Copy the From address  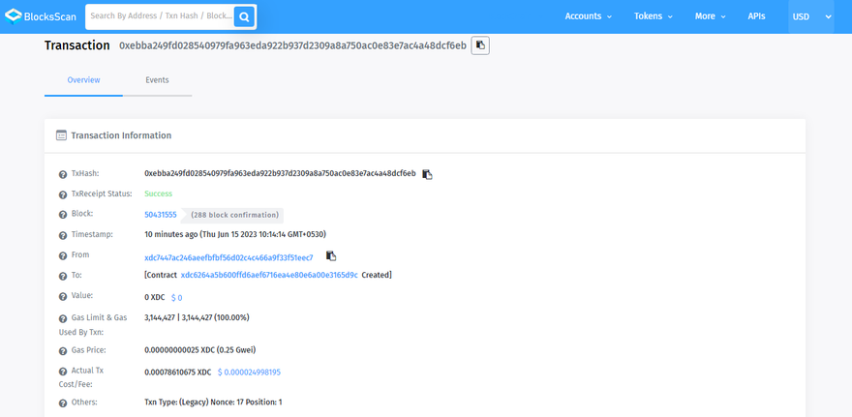pyautogui.click(x=331, y=256)
